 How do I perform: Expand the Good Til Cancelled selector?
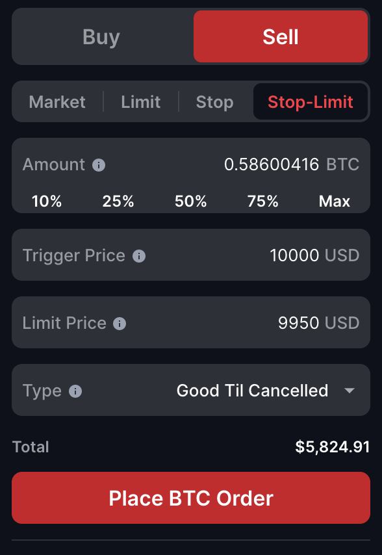(x=252, y=391)
